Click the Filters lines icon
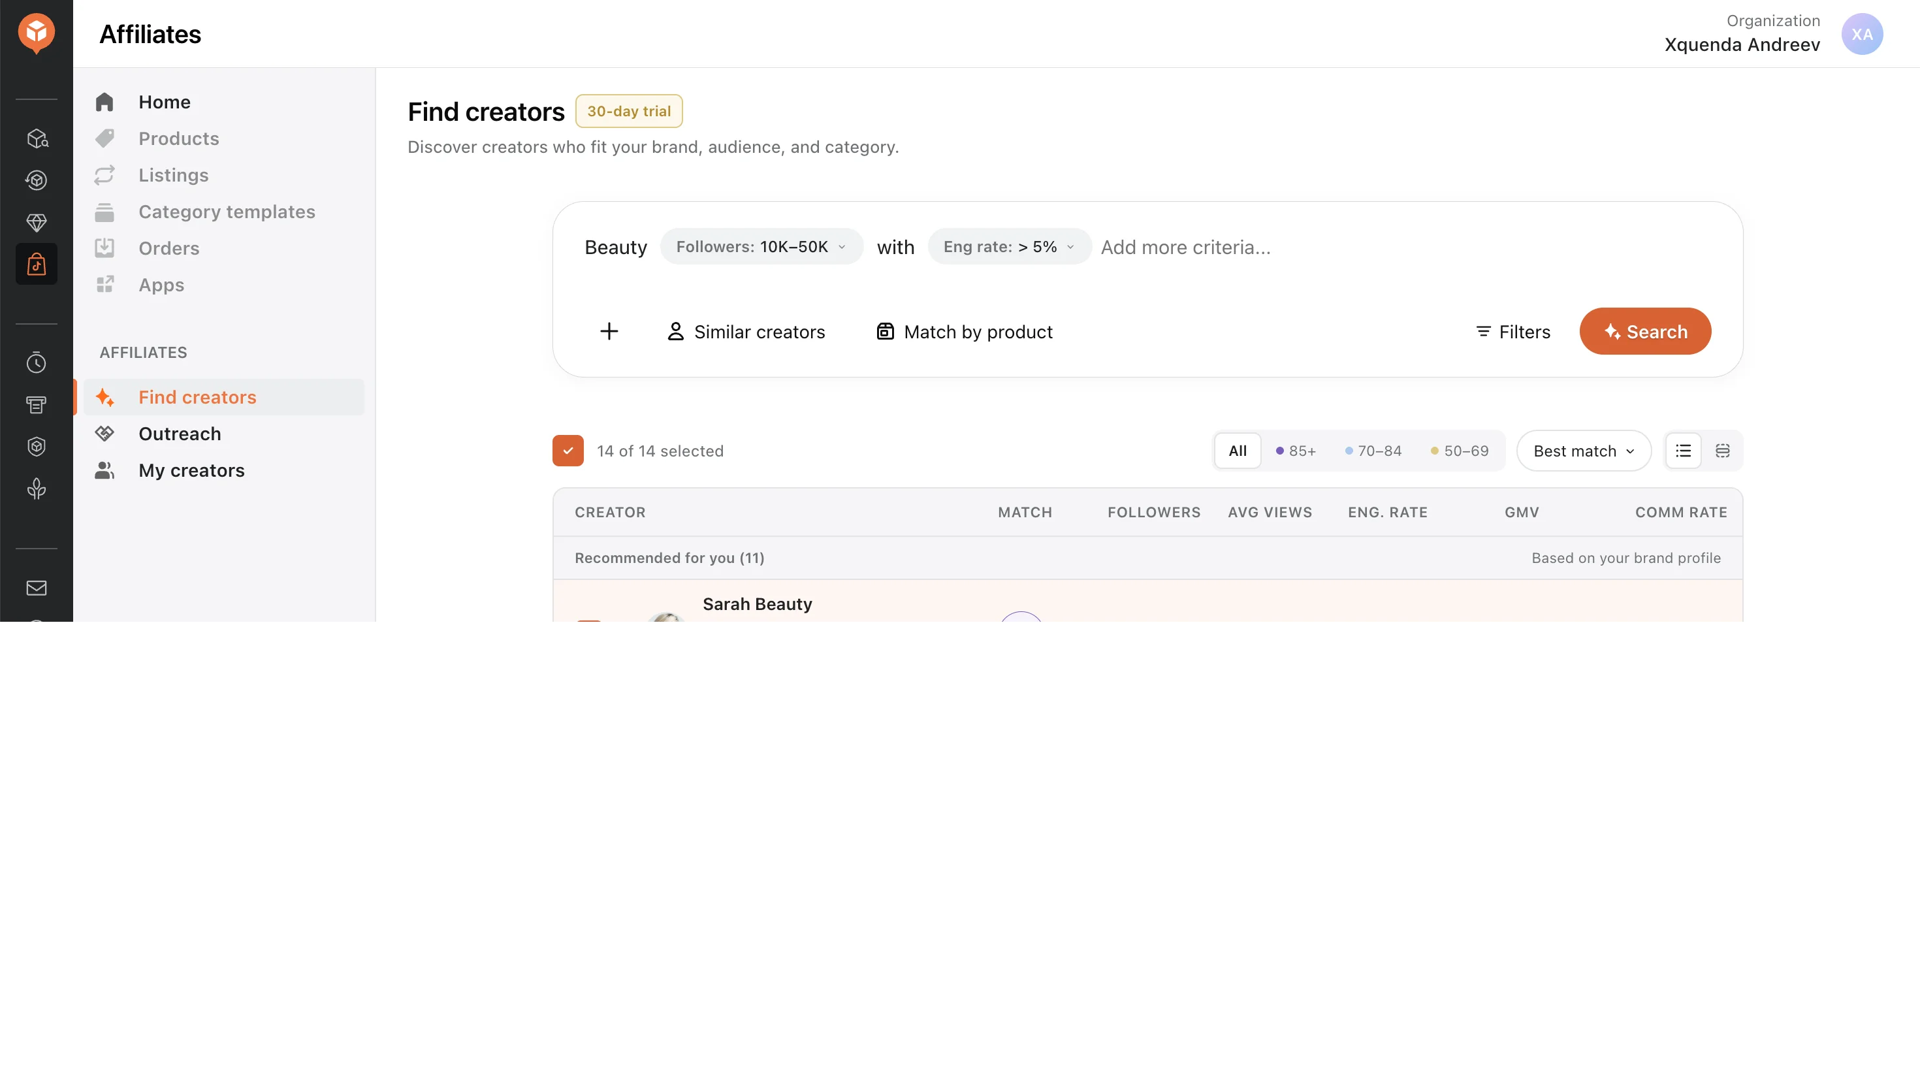The width and height of the screenshot is (1920, 1092). (1482, 332)
